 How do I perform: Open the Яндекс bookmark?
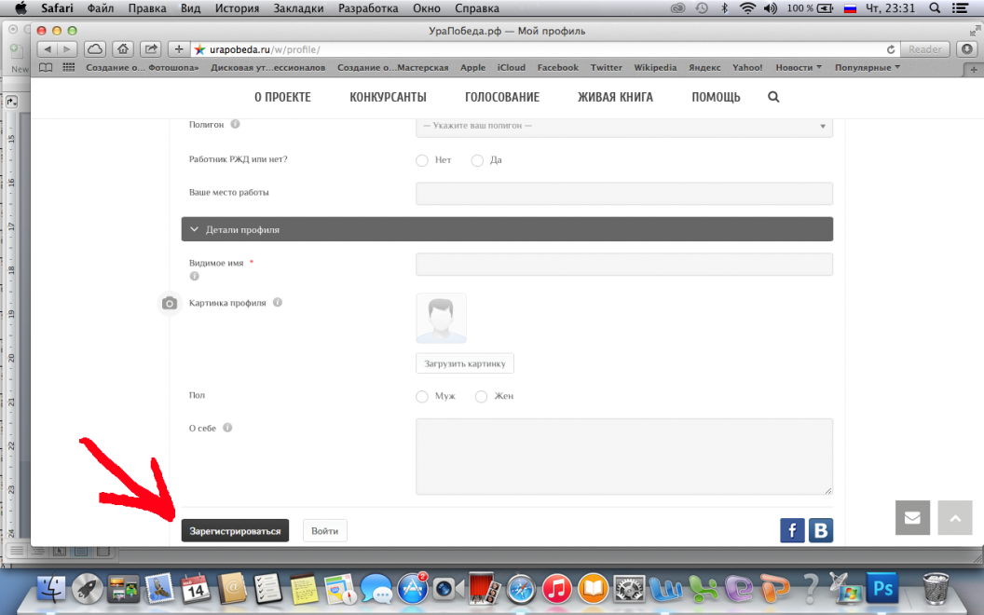click(x=704, y=67)
